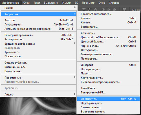
Task: Open Цветовой баланс adjustment
Action: tap(108, 42)
